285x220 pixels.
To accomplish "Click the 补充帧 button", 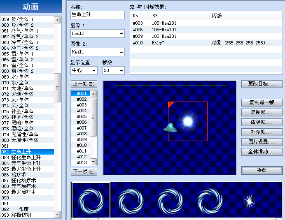I will [x=262, y=132].
